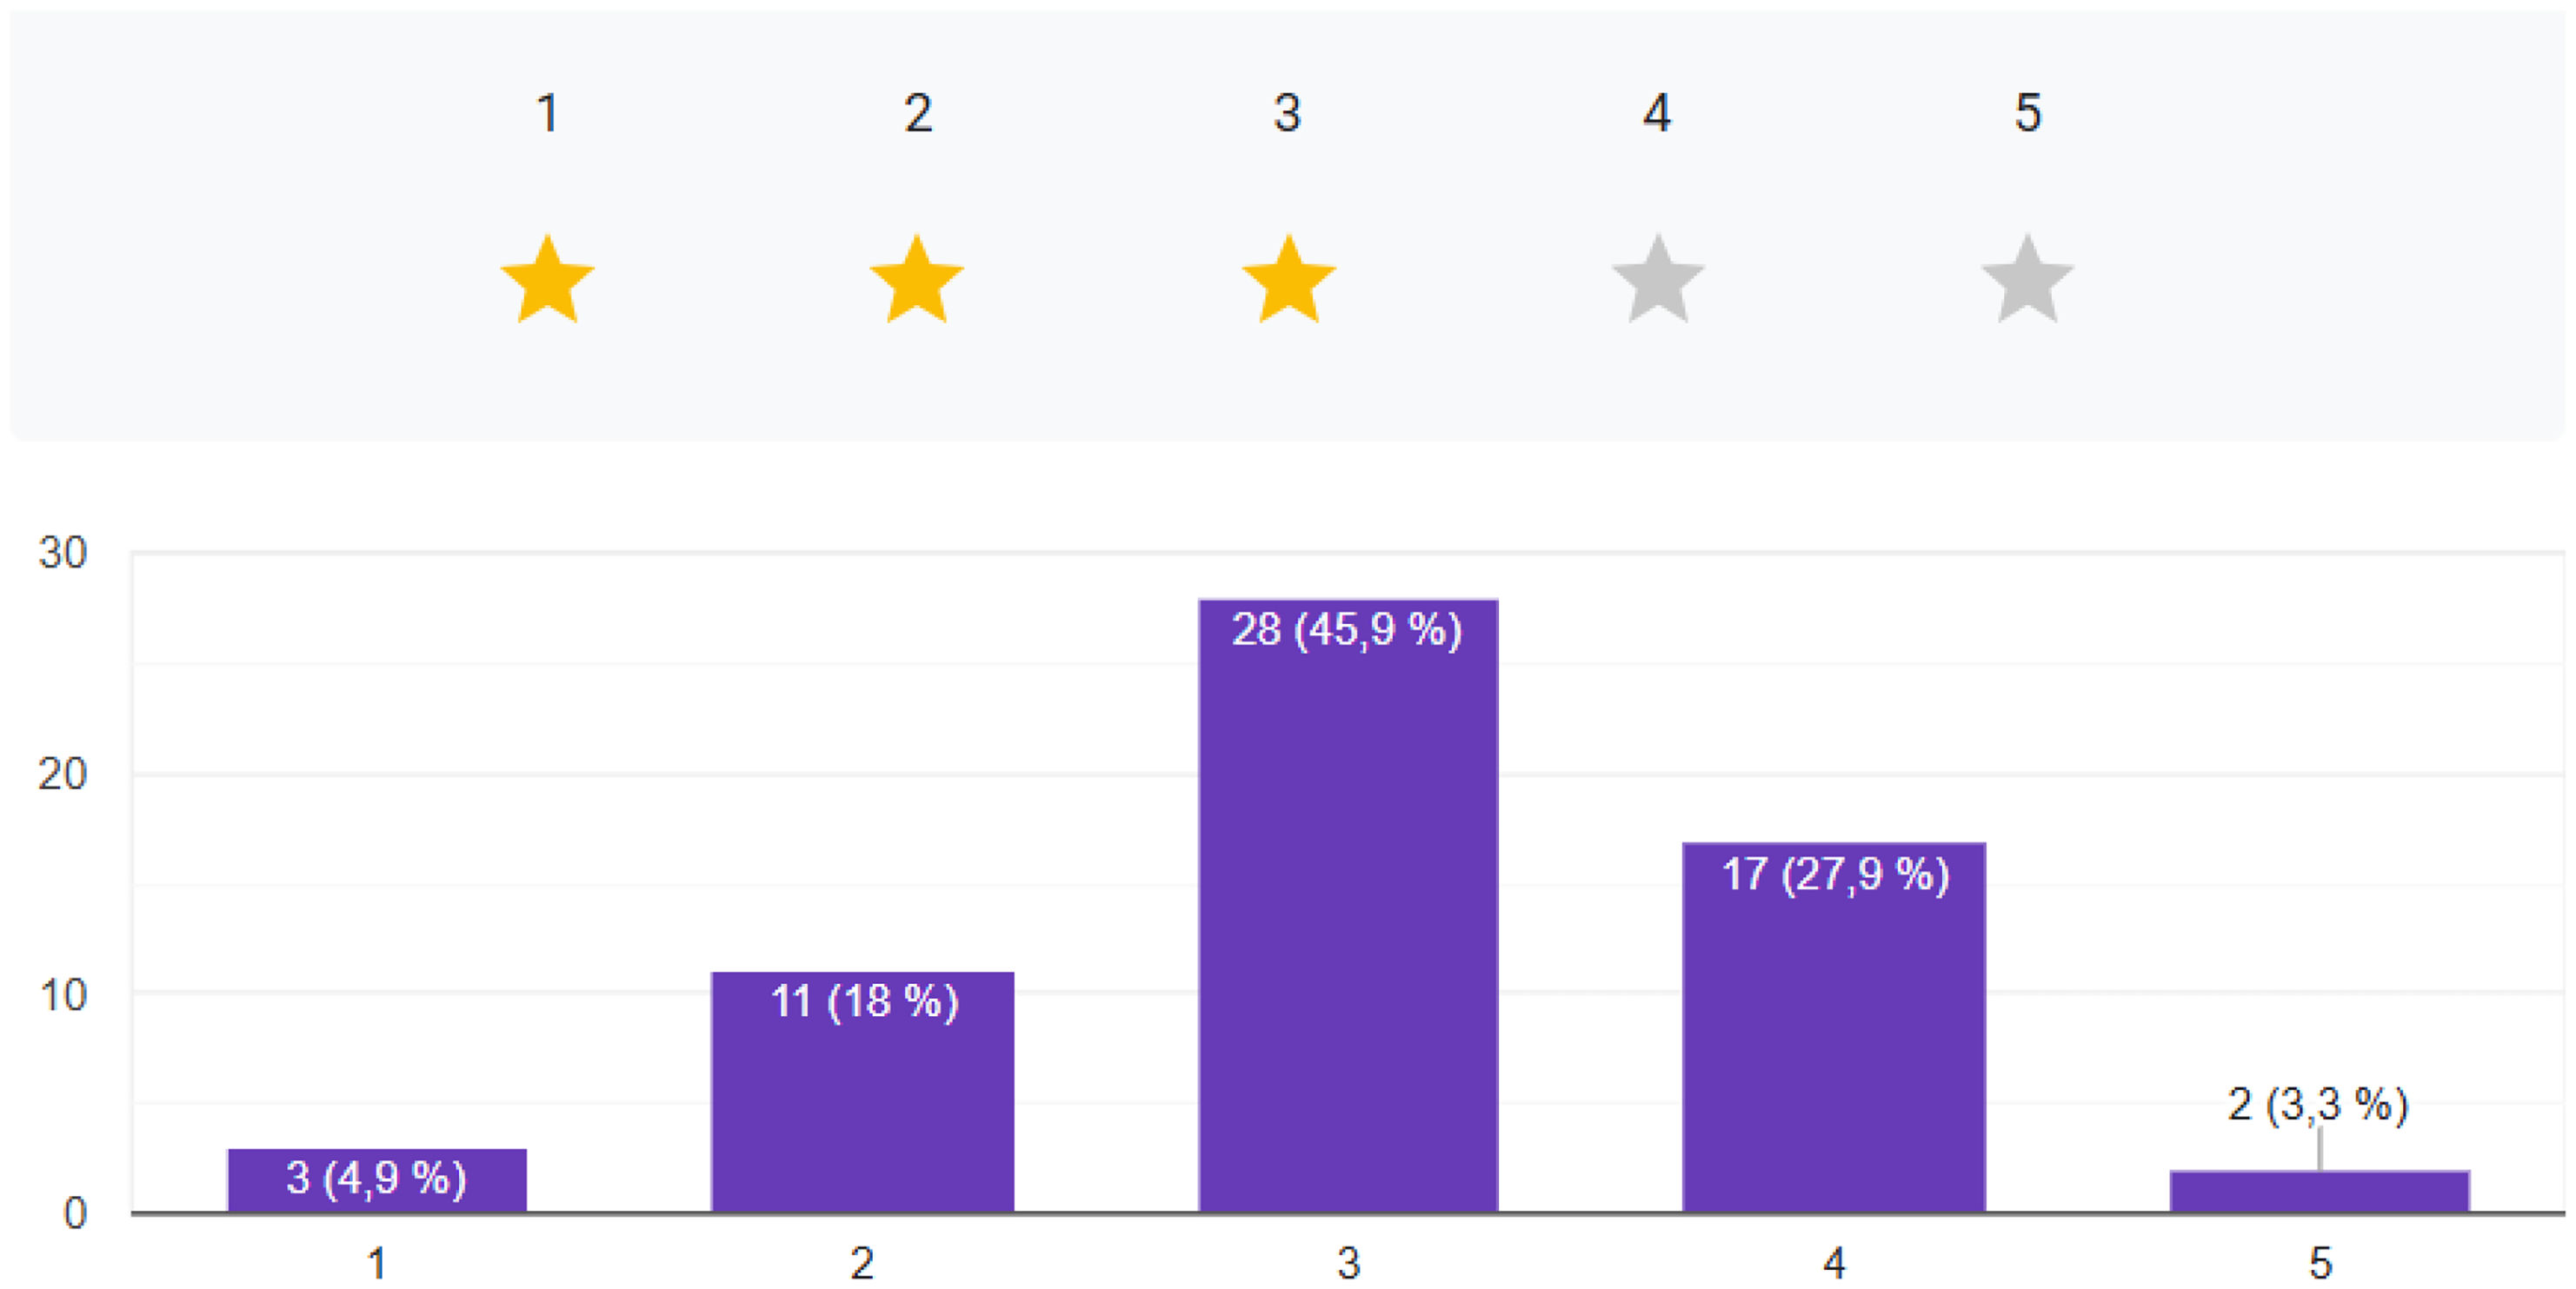The height and width of the screenshot is (1289, 2576).
Task: Click the third gold star
Action: (1288, 280)
